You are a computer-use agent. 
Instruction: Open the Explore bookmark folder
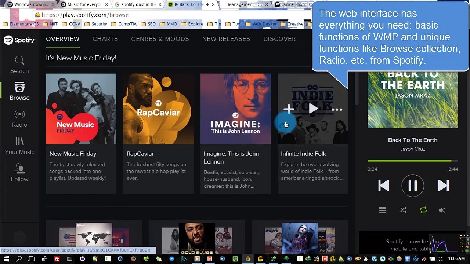(192, 24)
